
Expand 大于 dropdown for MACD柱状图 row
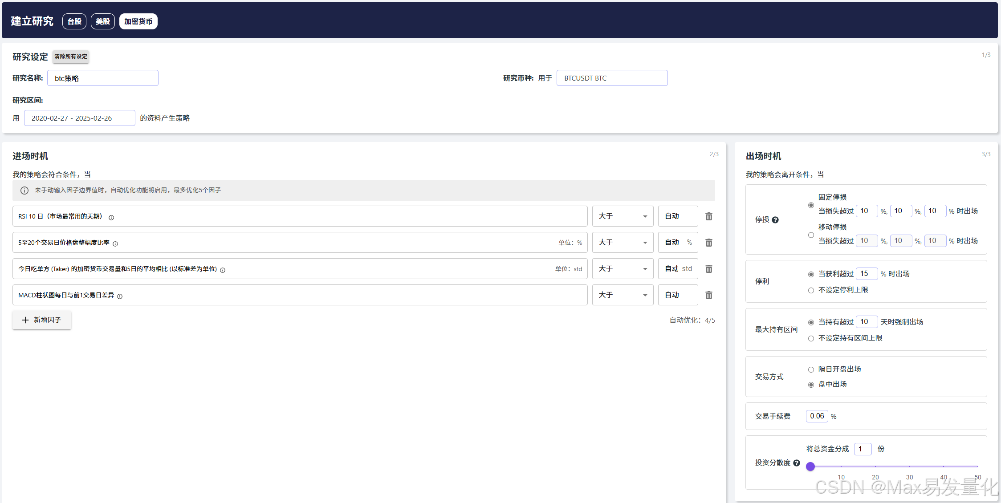point(623,295)
